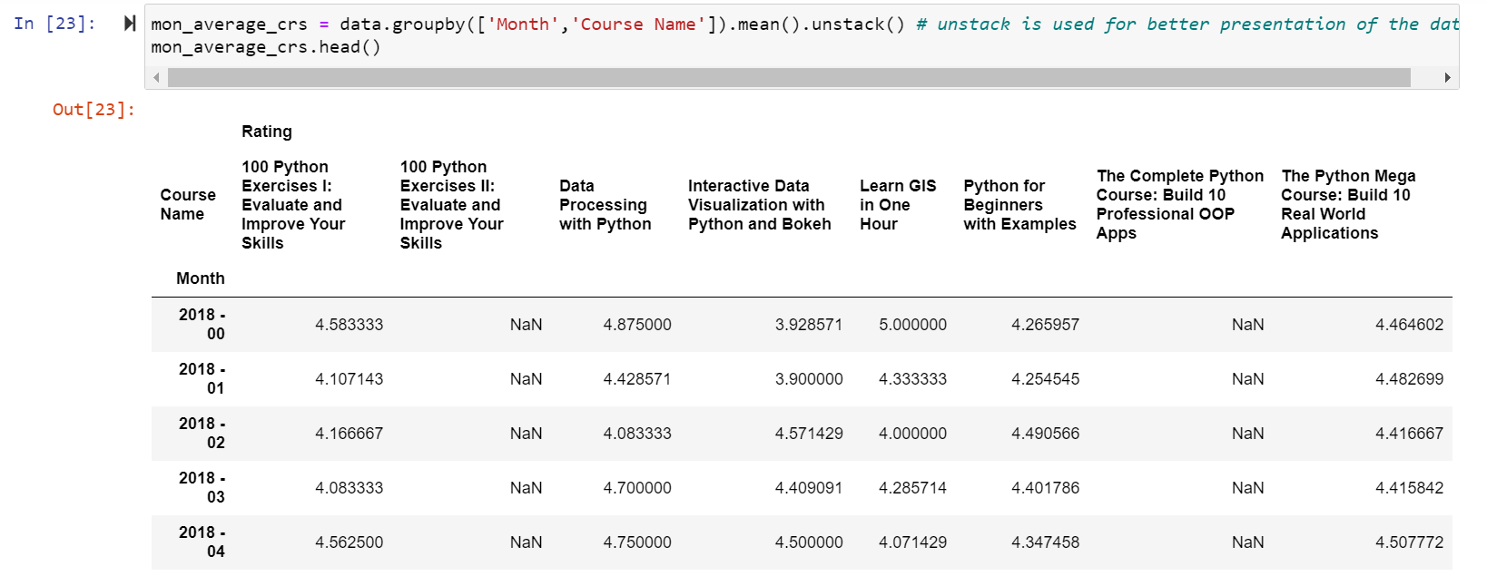Click the Rating column group header
1487x586 pixels.
pos(267,132)
